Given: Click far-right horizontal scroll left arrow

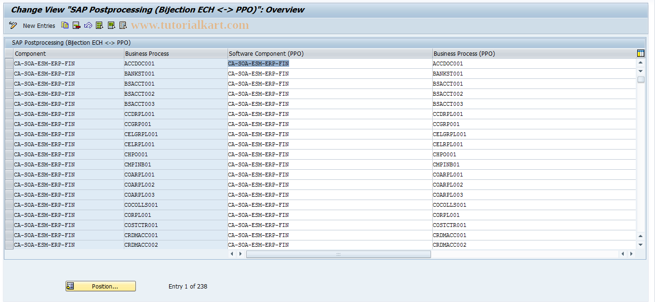Looking at the screenshot, I should [623, 254].
